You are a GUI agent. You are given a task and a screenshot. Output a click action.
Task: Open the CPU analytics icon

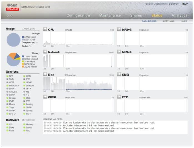(x=45, y=29)
